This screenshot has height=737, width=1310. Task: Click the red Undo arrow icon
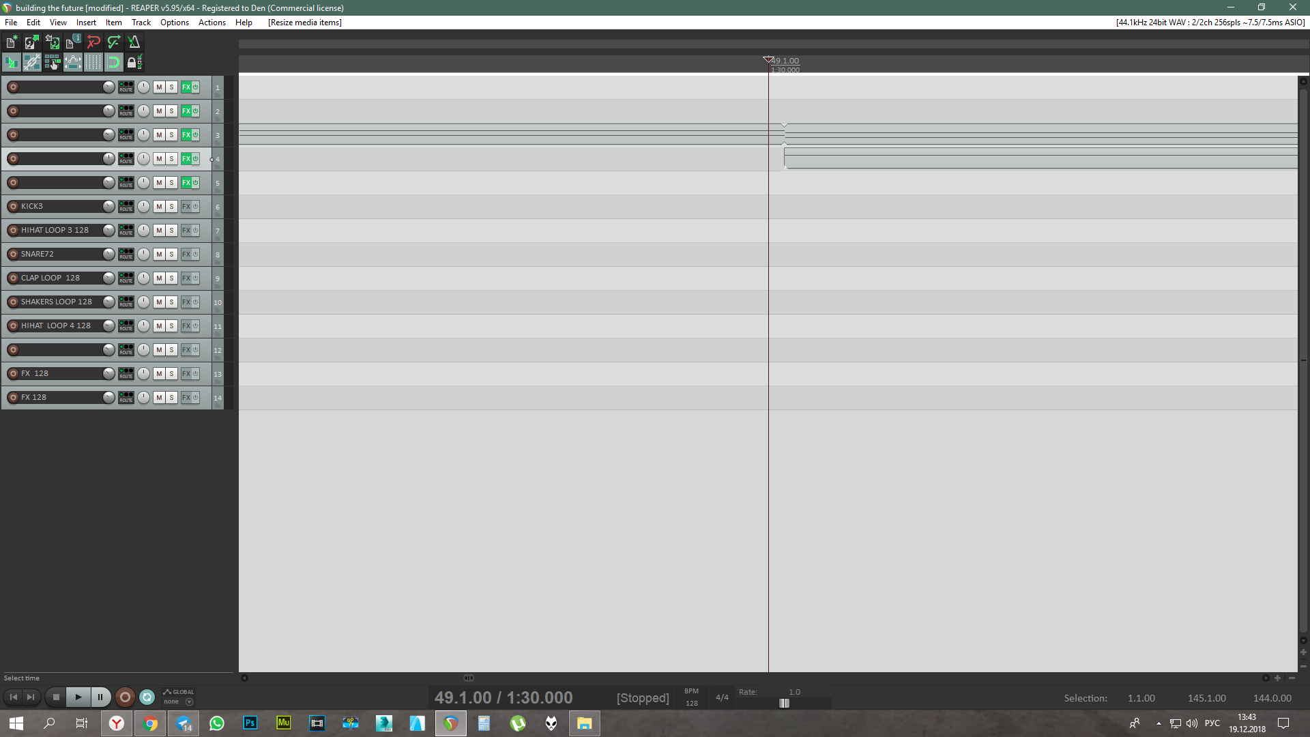click(93, 42)
